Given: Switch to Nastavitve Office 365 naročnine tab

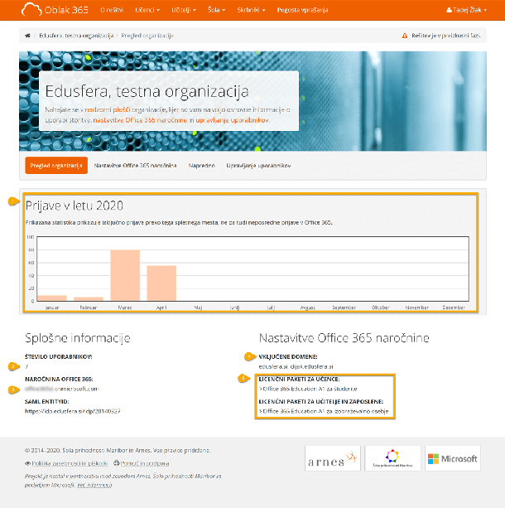Looking at the screenshot, I should click(x=136, y=166).
